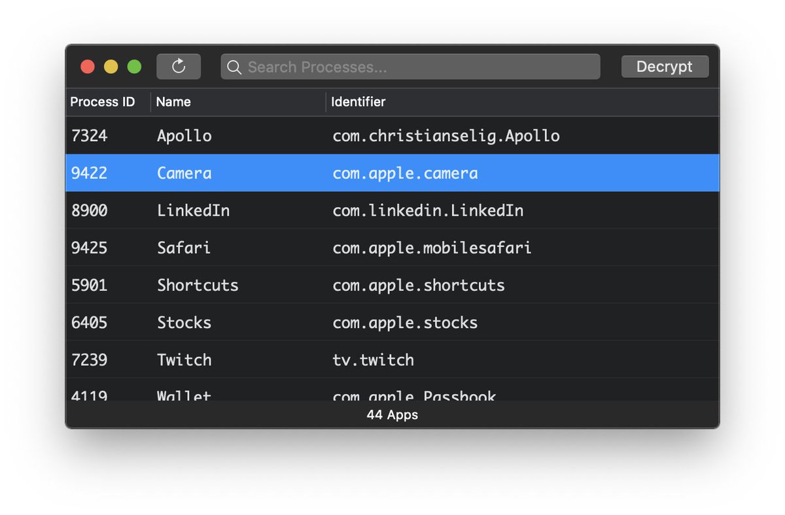Click process ID 7239 cell

tap(90, 359)
